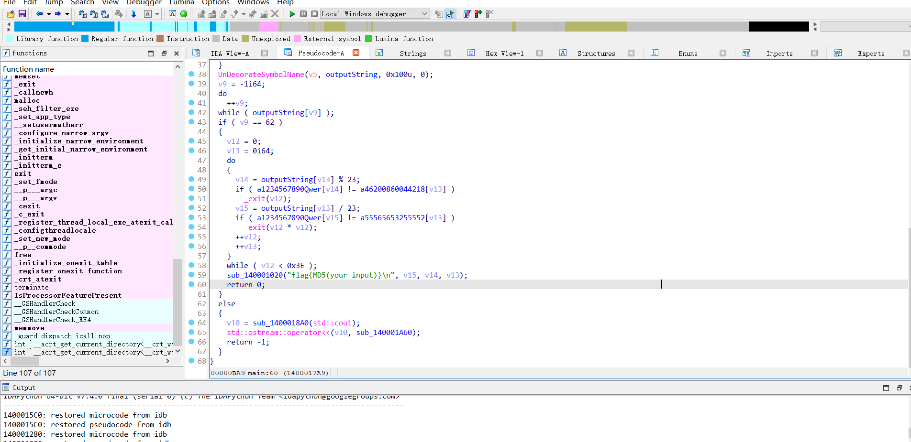Open the Options menu
Screen dimensions: 911x442
pos(215,2)
